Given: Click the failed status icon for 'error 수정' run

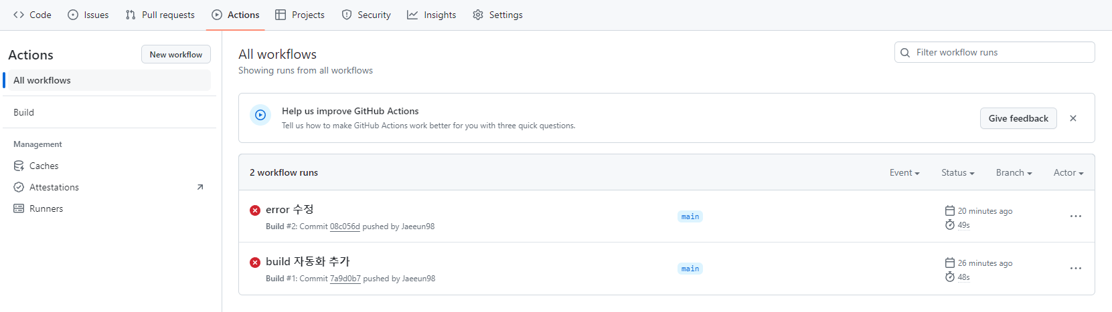Looking at the screenshot, I should (x=255, y=210).
